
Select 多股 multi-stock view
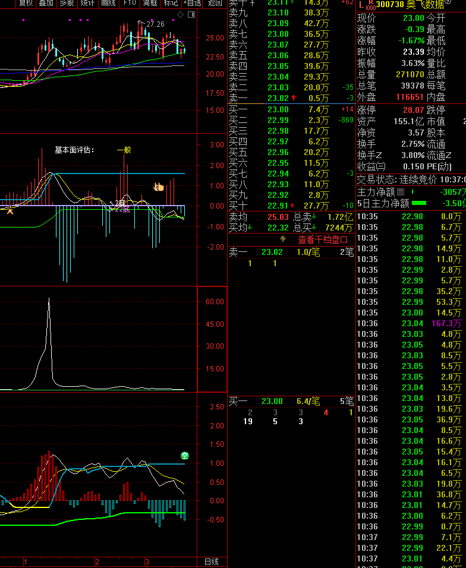point(67,3)
